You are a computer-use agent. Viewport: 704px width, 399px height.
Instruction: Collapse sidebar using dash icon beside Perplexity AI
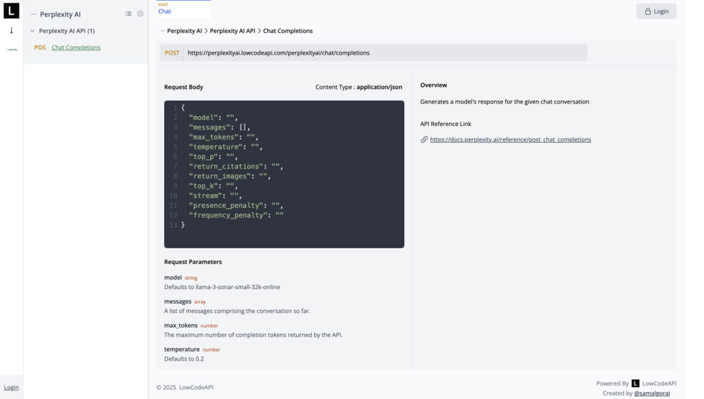(33, 14)
